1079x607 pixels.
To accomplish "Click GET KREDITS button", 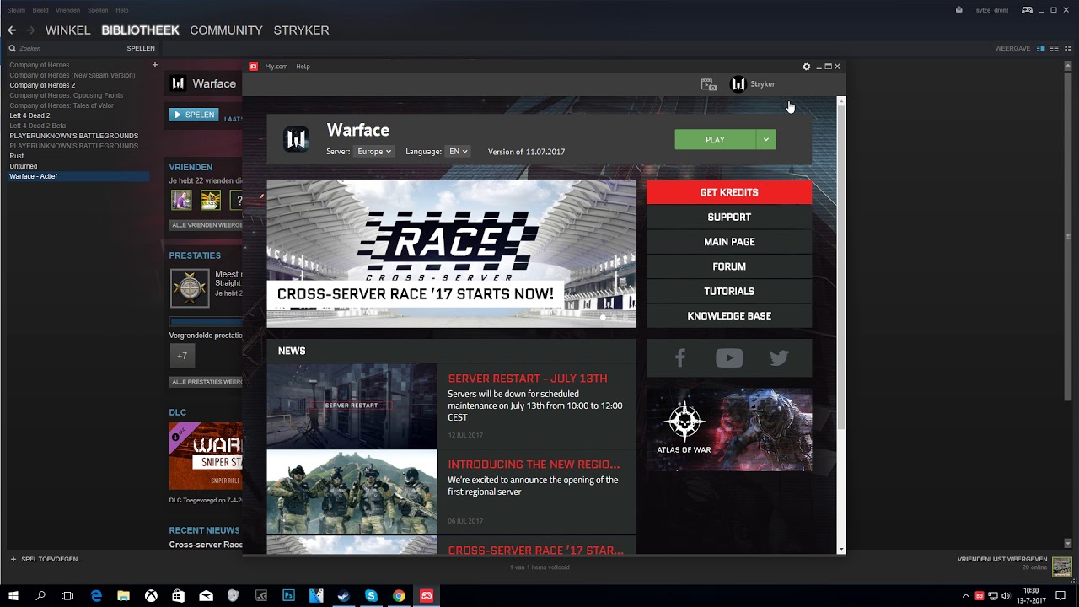I will (x=729, y=192).
